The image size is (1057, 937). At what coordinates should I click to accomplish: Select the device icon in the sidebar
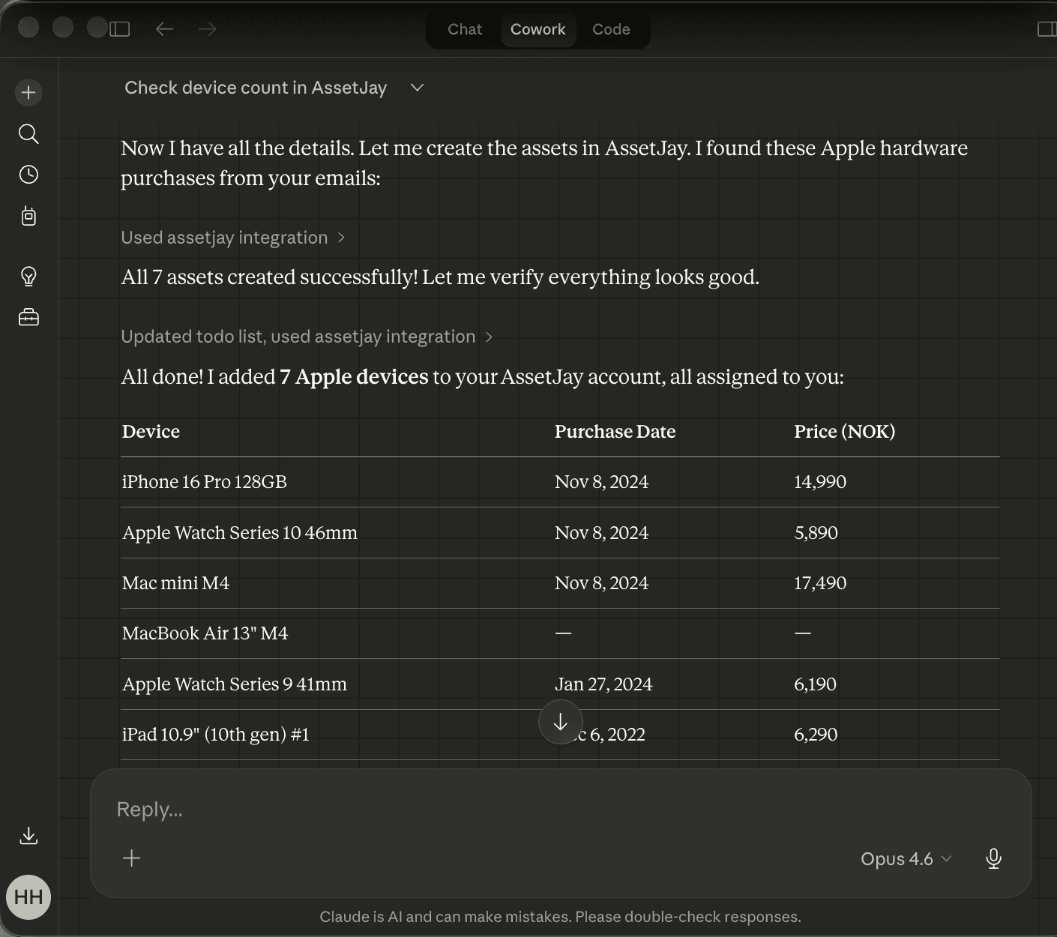click(28, 216)
